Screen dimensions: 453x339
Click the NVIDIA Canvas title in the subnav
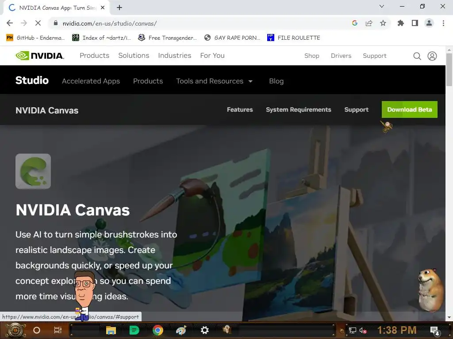click(x=47, y=110)
